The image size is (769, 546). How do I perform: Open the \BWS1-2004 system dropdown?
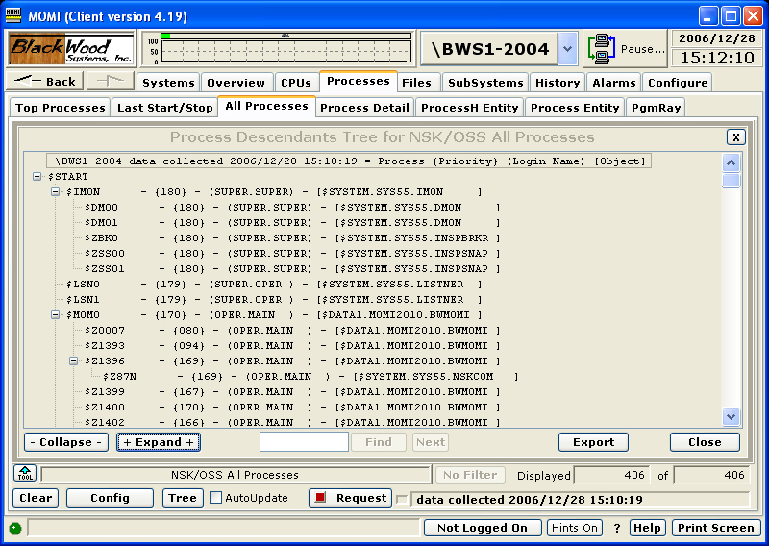[568, 49]
